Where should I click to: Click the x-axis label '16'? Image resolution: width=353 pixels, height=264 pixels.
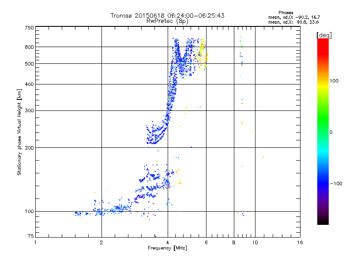(x=300, y=242)
